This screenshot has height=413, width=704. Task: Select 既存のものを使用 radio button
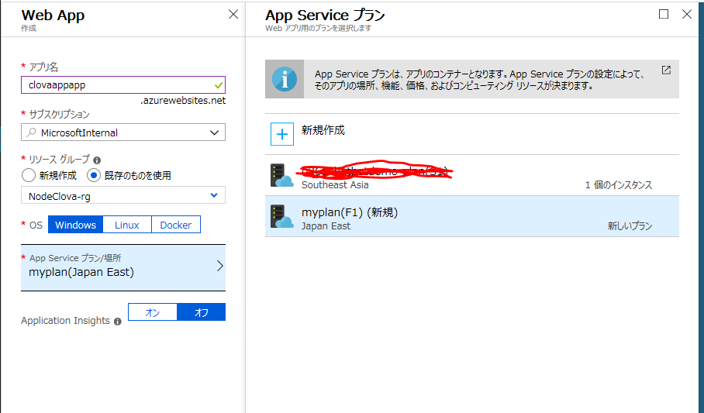[x=93, y=175]
